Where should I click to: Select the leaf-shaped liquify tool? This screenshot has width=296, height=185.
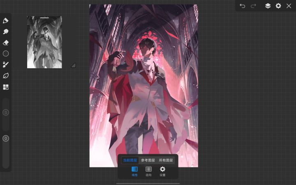tap(6, 76)
